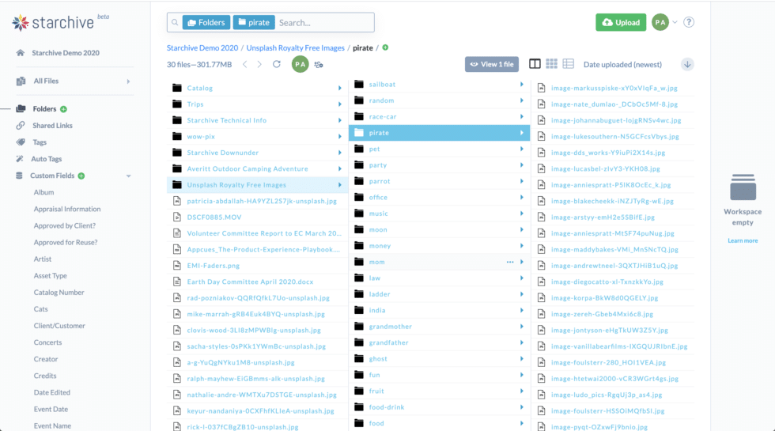775x431 pixels.
Task: Open the Date uploaded sort dropdown
Action: click(x=622, y=64)
